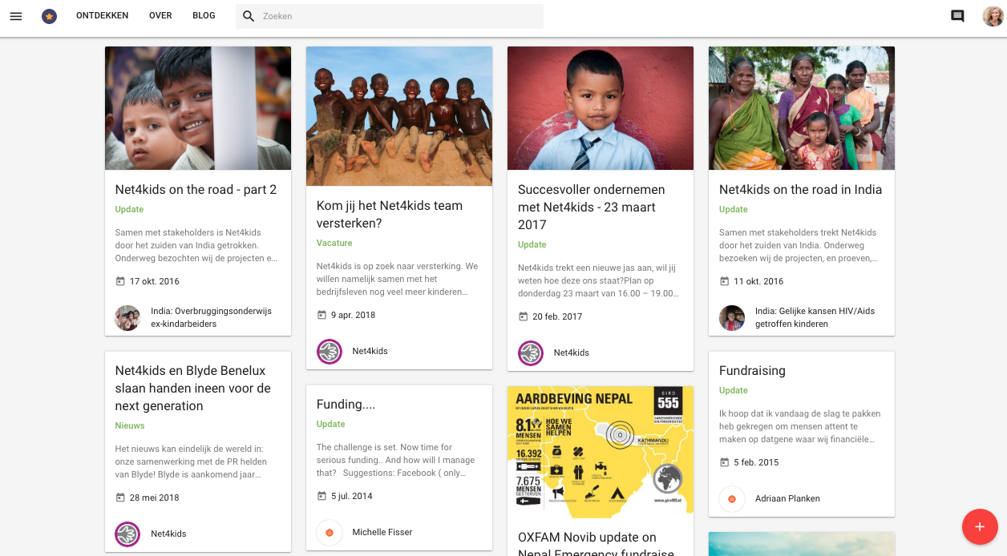Image resolution: width=1007 pixels, height=556 pixels.
Task: Click excerpt starting 'The challenge is set'
Action: (396, 460)
